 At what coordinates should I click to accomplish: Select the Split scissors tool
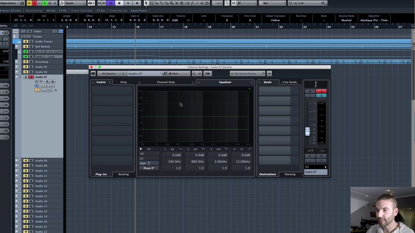click(156, 3)
